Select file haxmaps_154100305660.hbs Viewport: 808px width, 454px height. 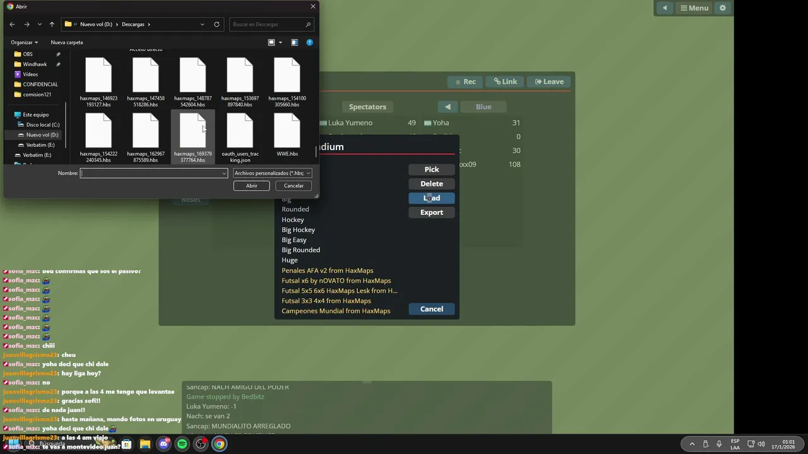coord(287,81)
